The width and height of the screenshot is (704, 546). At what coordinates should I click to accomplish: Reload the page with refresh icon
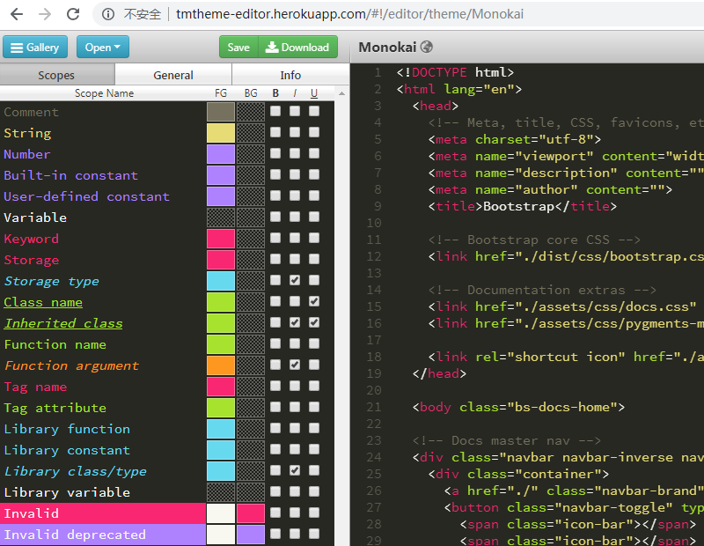pos(73,14)
